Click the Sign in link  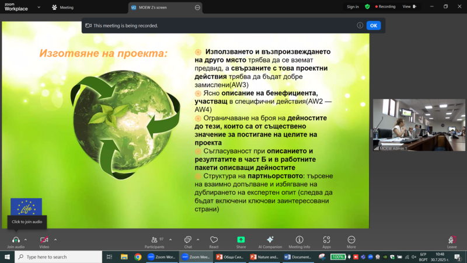click(353, 7)
